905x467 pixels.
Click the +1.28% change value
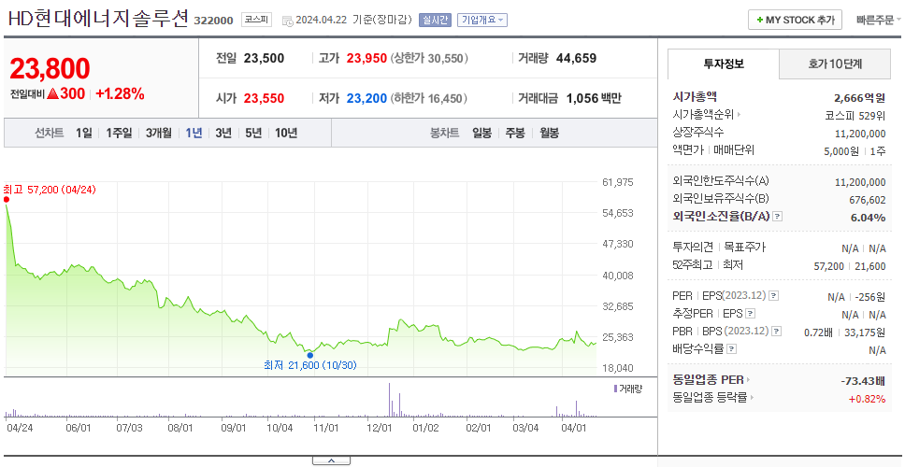click(x=120, y=94)
